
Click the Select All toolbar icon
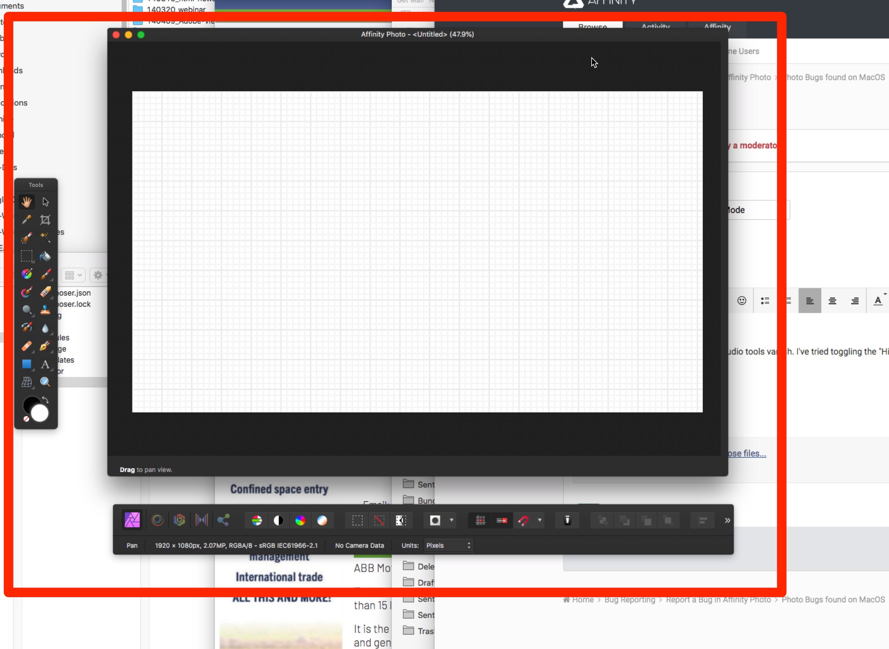(x=357, y=520)
